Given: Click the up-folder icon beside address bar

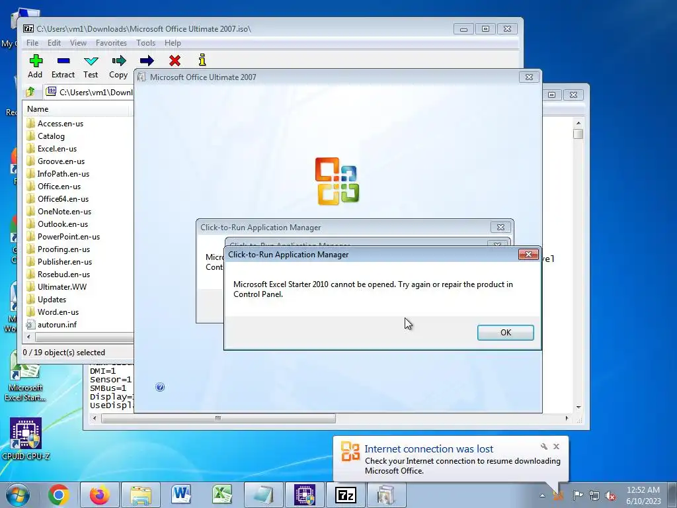Looking at the screenshot, I should pos(30,92).
